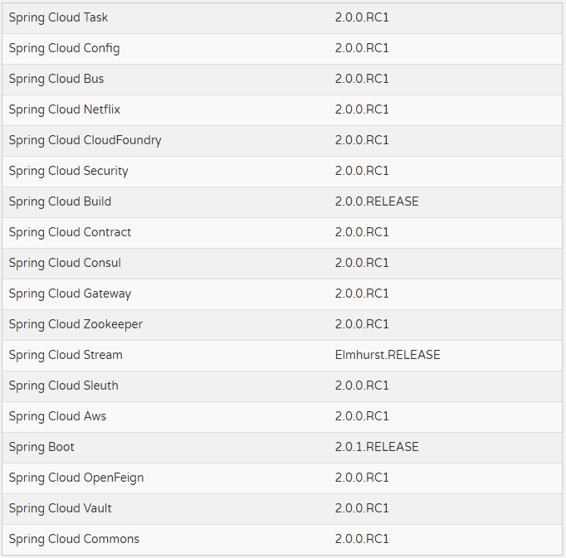Click the 2.0.0.RELEASE version value
566x558 pixels.
(x=377, y=201)
